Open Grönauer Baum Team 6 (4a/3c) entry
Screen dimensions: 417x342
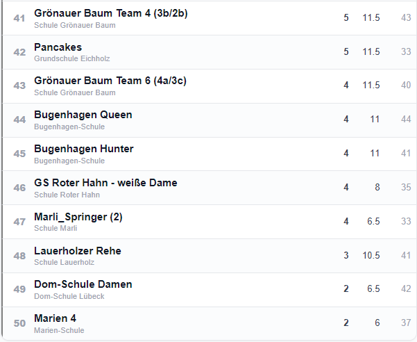(x=110, y=81)
